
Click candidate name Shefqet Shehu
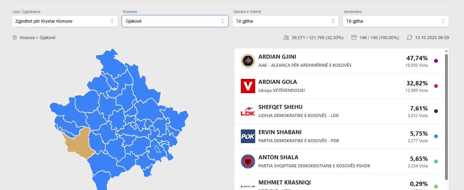[x=280, y=107]
